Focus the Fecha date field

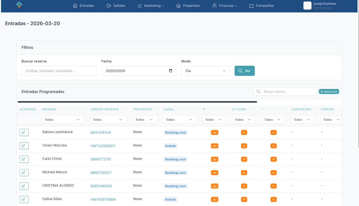pos(139,71)
